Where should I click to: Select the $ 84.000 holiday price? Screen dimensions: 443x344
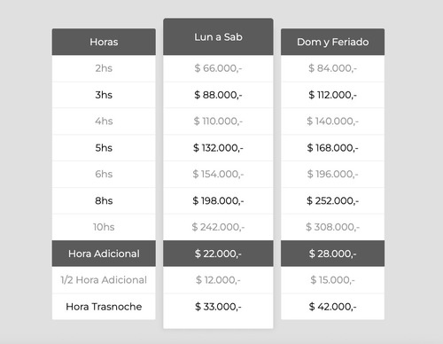332,68
